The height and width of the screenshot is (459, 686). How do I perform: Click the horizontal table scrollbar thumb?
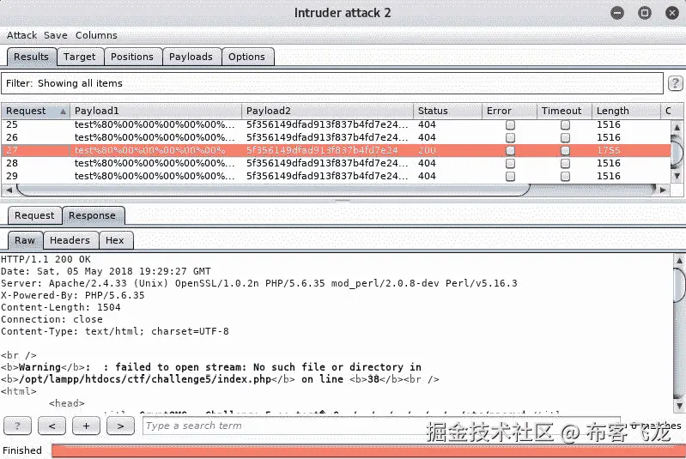pyautogui.click(x=273, y=190)
